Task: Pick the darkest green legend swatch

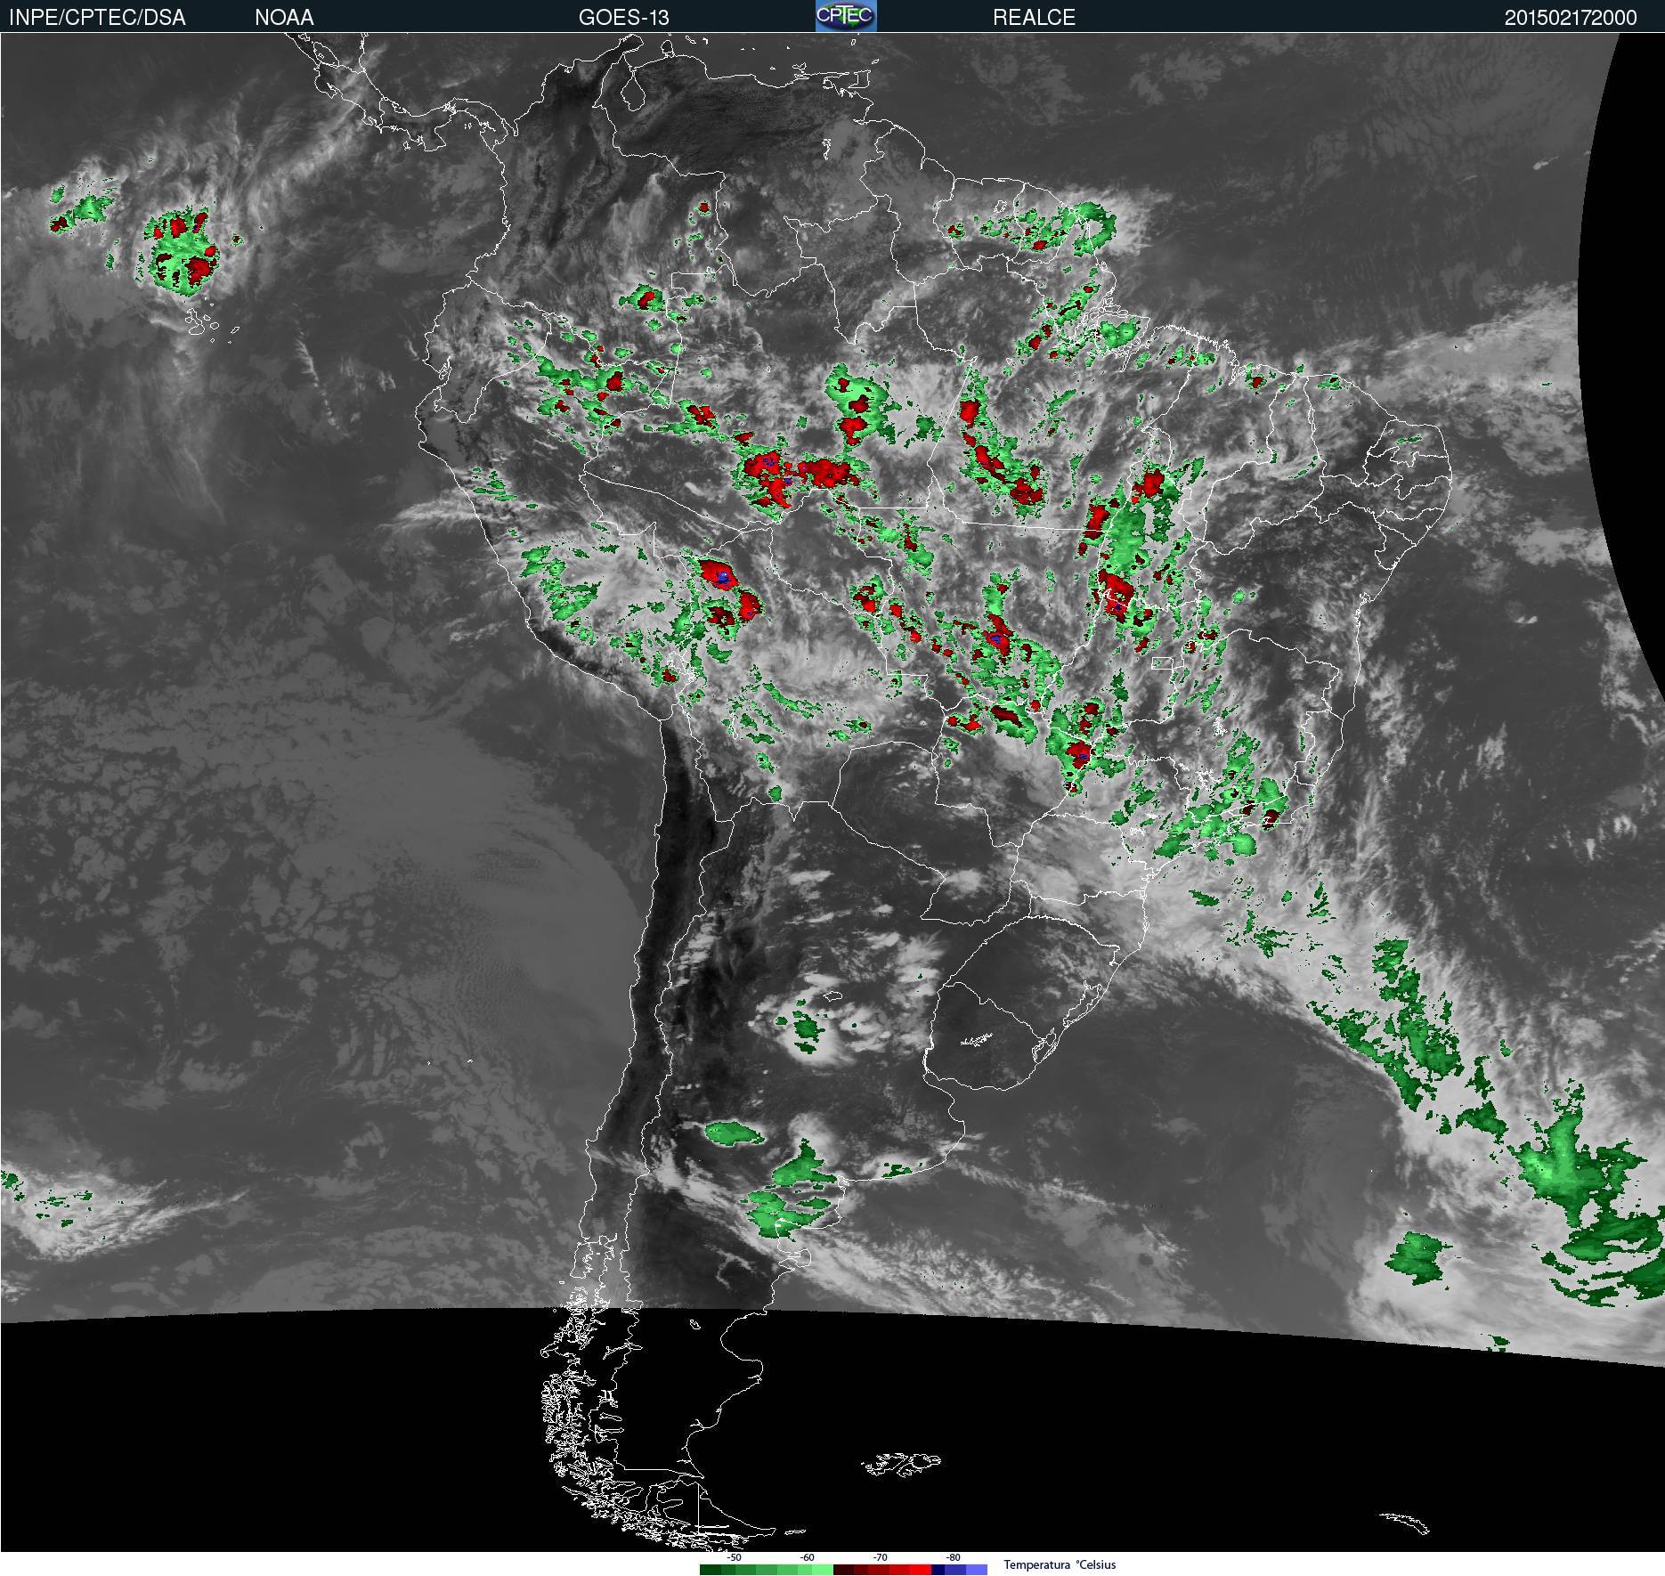Action: point(711,1570)
